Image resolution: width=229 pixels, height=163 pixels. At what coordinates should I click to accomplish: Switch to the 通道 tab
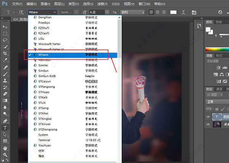(219, 89)
